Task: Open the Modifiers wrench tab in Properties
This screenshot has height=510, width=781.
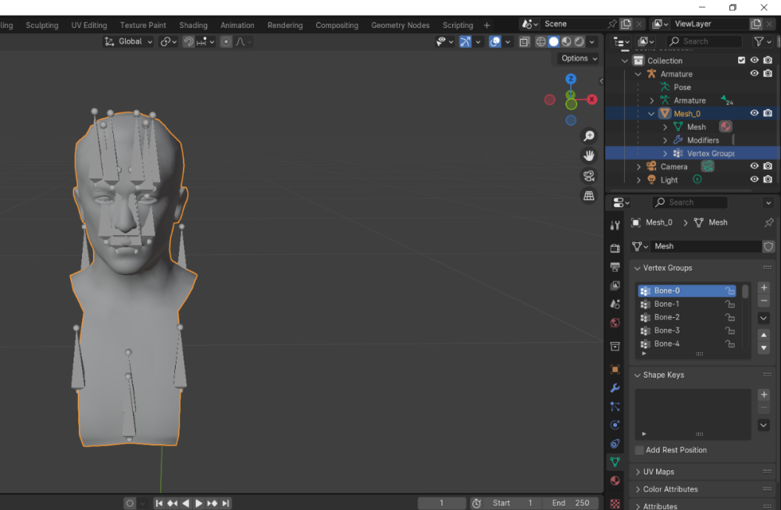Action: [615, 388]
